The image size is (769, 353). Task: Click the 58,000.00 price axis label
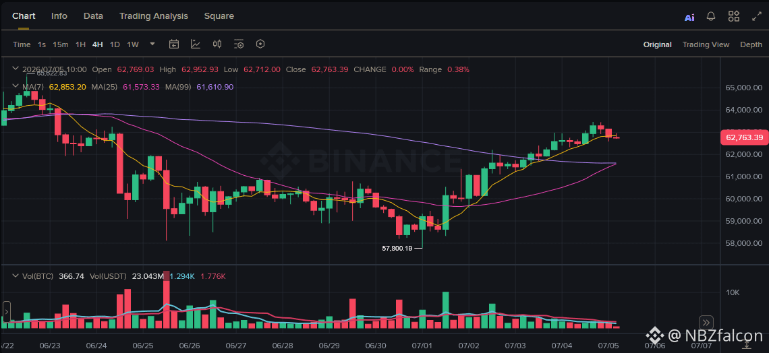[x=743, y=243]
